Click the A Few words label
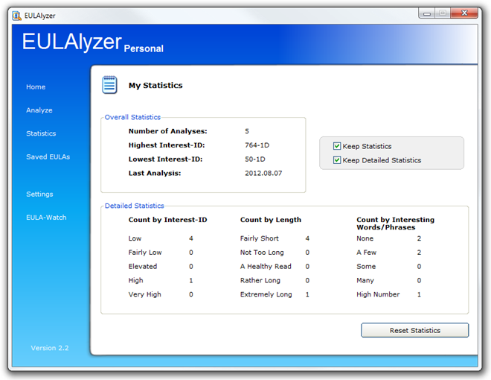 point(366,253)
